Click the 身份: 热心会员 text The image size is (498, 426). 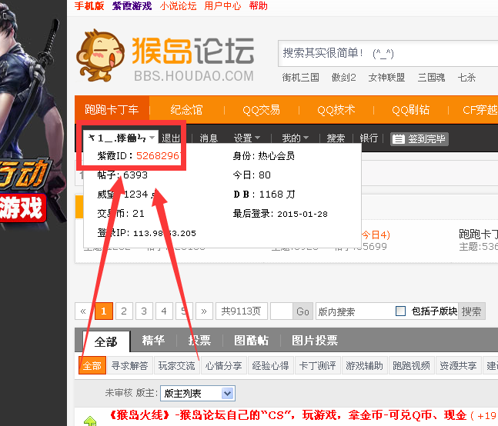pos(263,156)
